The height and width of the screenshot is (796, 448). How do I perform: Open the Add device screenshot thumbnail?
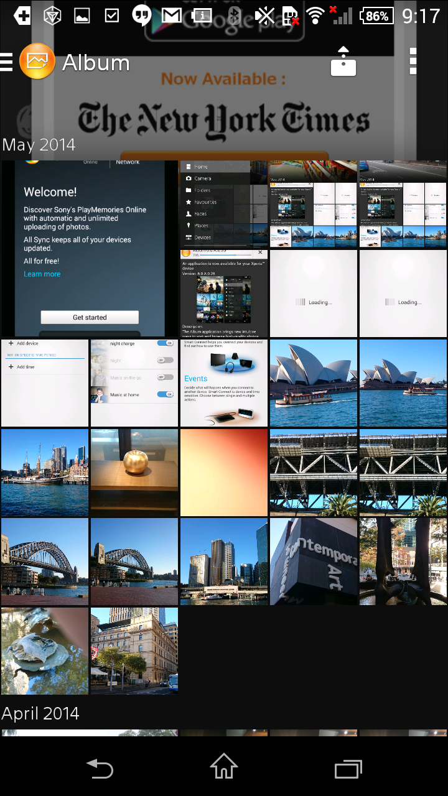click(45, 383)
